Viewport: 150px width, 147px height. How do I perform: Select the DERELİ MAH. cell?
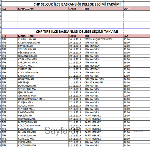43,116
